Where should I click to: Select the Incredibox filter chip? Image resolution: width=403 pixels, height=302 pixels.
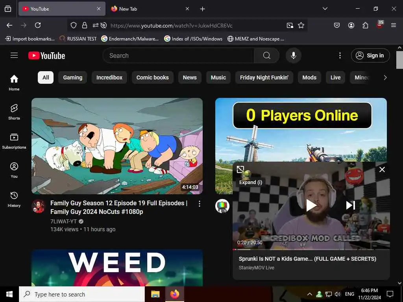click(x=109, y=77)
